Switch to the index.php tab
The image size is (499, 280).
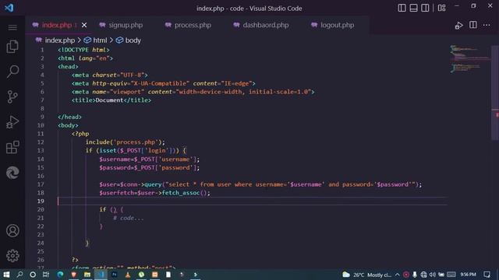57,25
